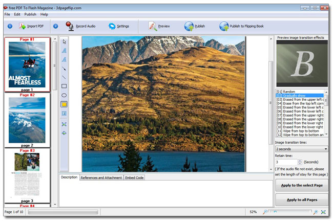Choose effect [08] Erased from upper right
The height and width of the screenshot is (224, 333).
tap(300, 119)
